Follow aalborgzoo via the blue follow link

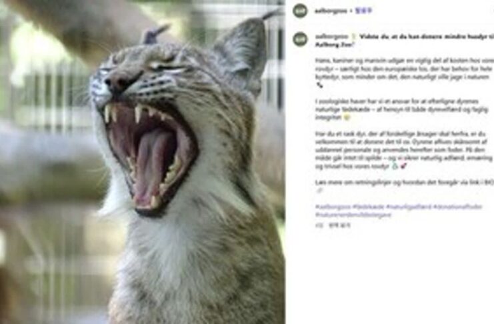click(x=363, y=11)
